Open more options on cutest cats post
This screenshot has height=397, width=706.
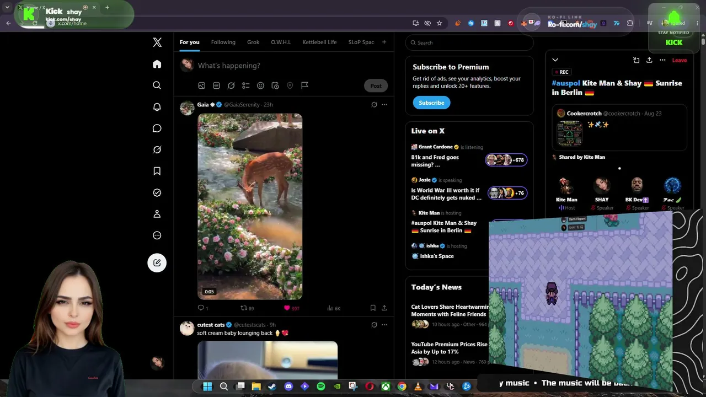(x=384, y=325)
